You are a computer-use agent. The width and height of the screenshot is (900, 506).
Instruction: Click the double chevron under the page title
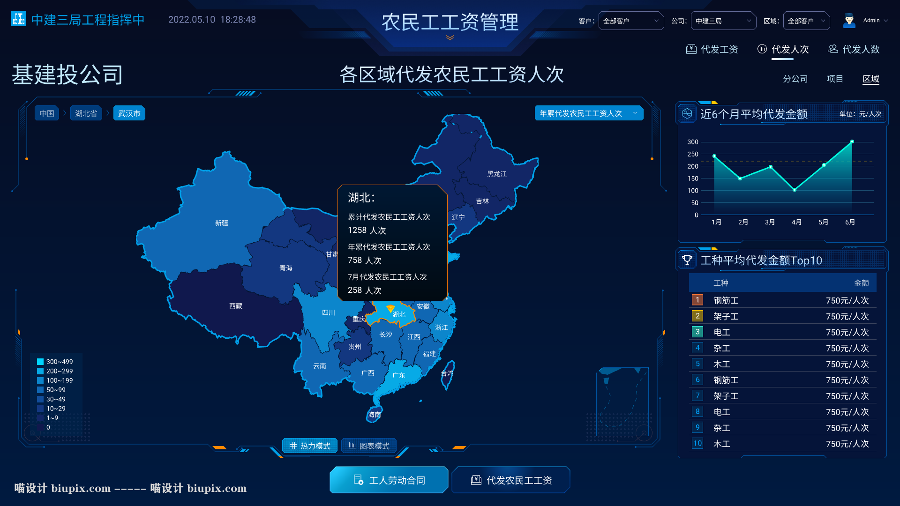coord(450,37)
